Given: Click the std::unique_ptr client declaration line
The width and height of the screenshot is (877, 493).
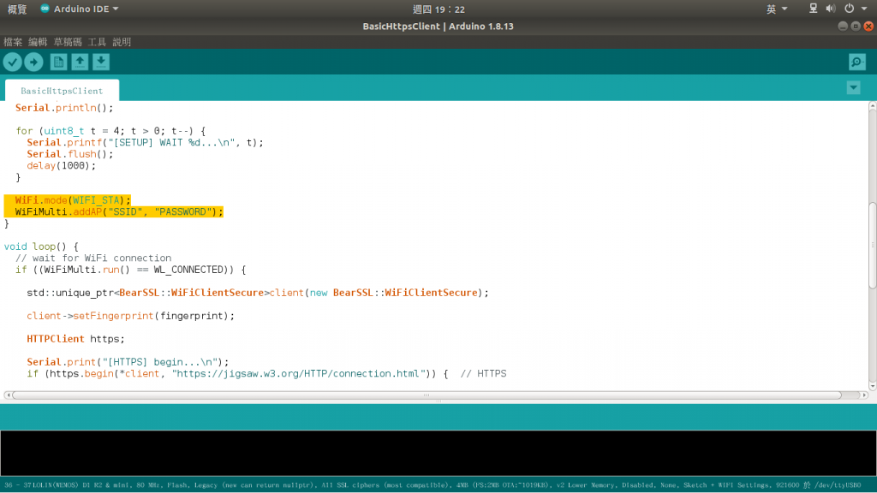Looking at the screenshot, I should (x=258, y=293).
